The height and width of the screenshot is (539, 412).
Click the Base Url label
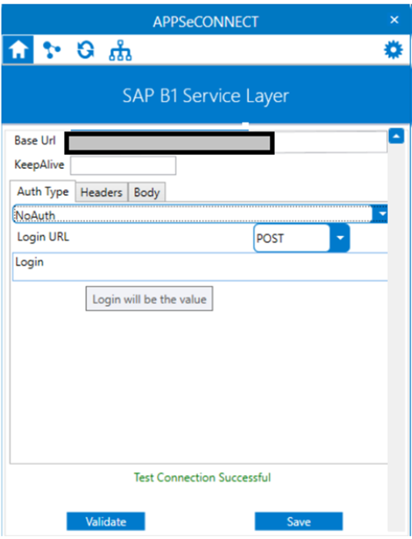[x=35, y=140]
